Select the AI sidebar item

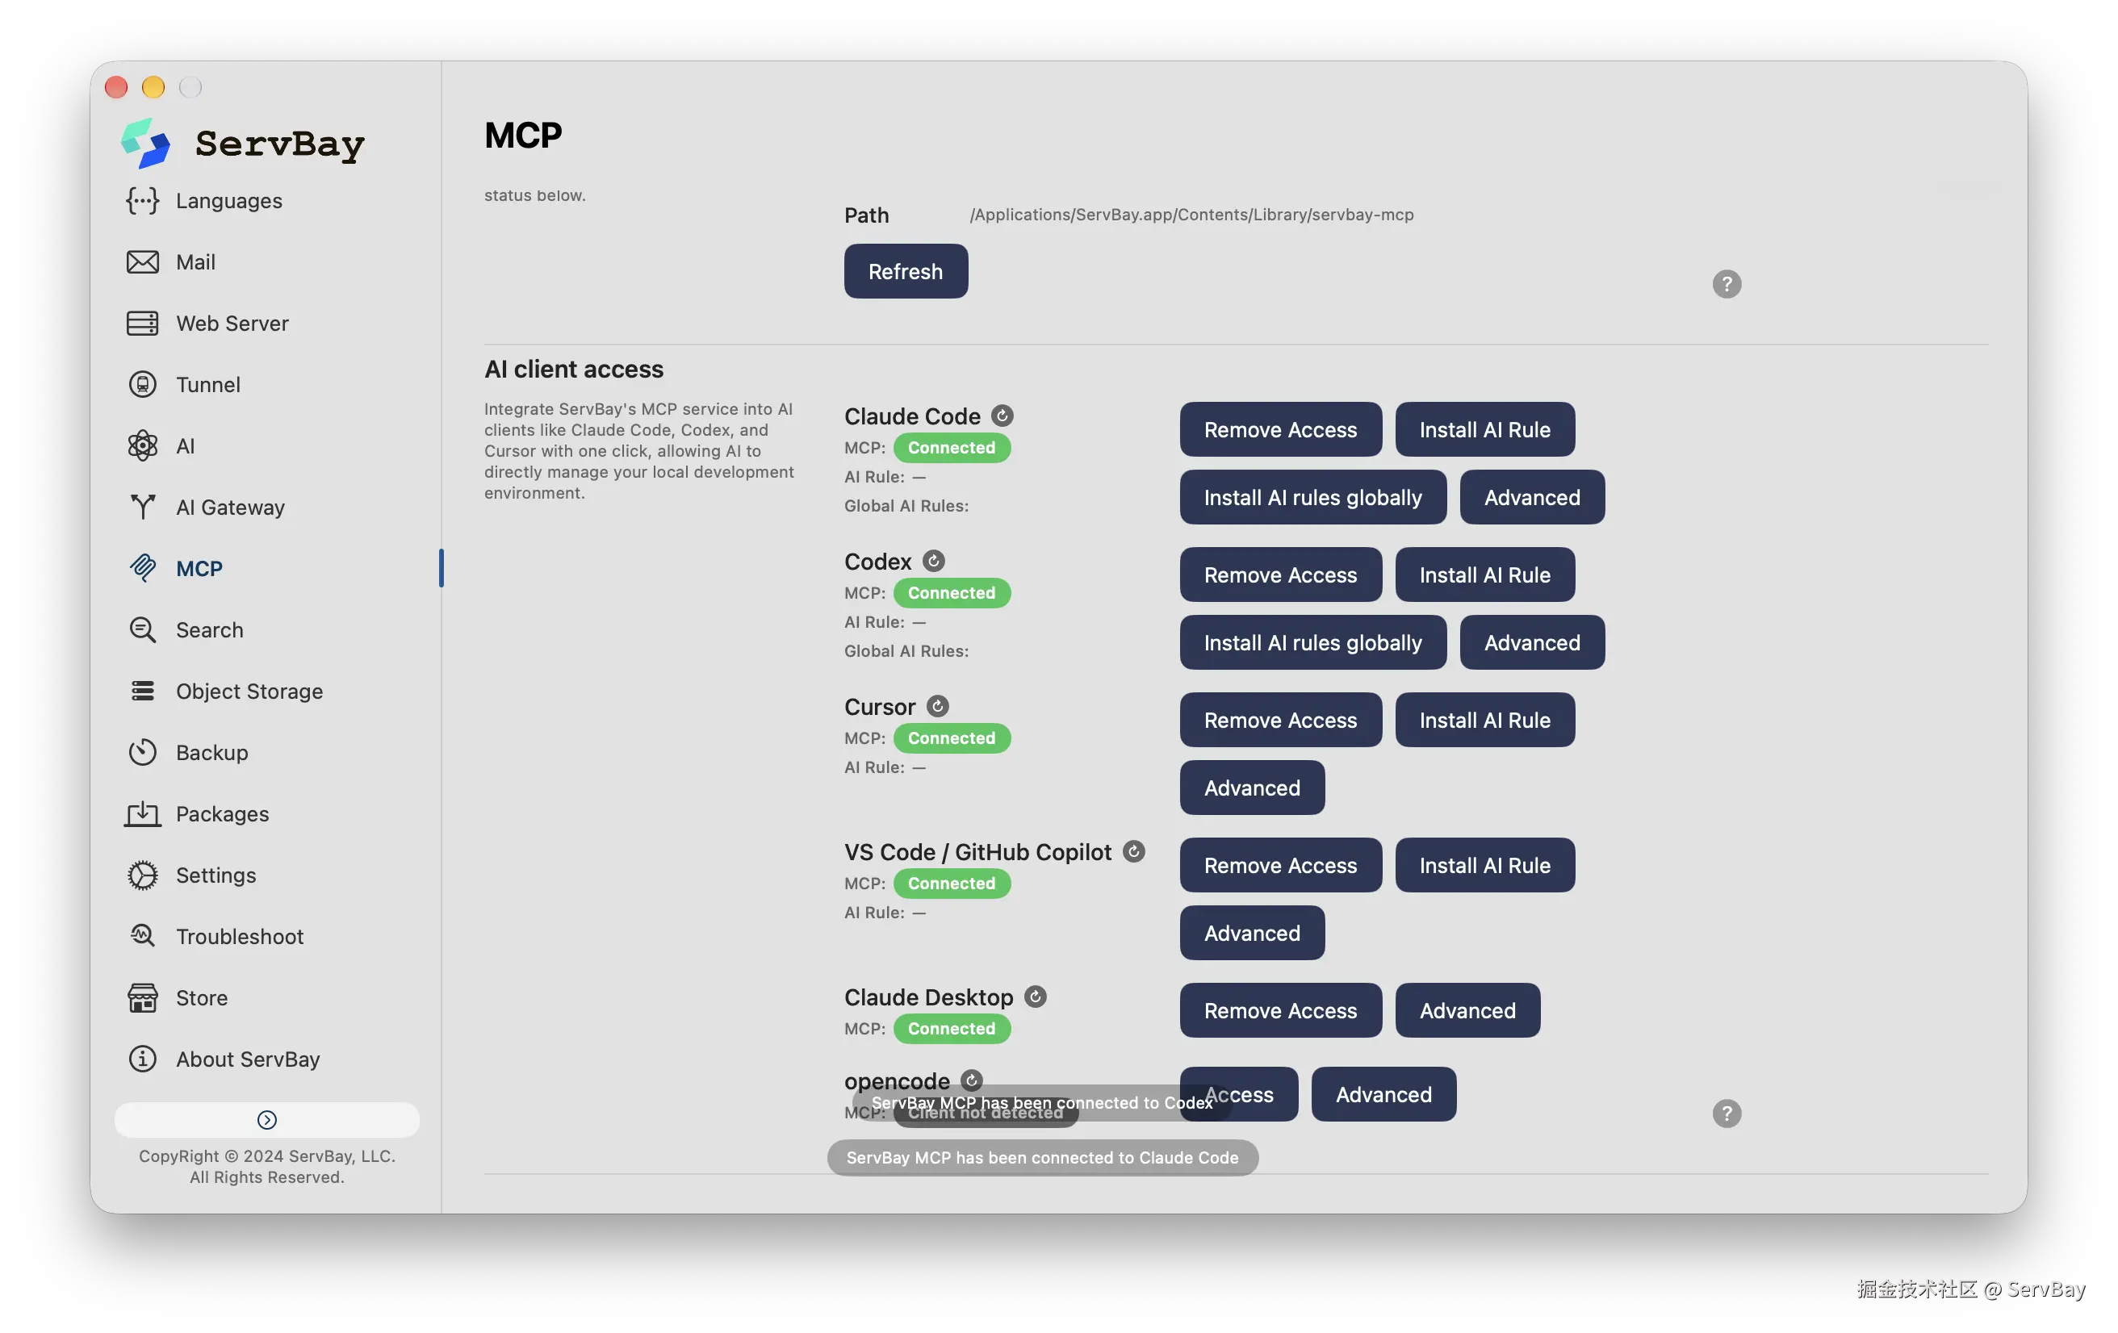tap(161, 445)
